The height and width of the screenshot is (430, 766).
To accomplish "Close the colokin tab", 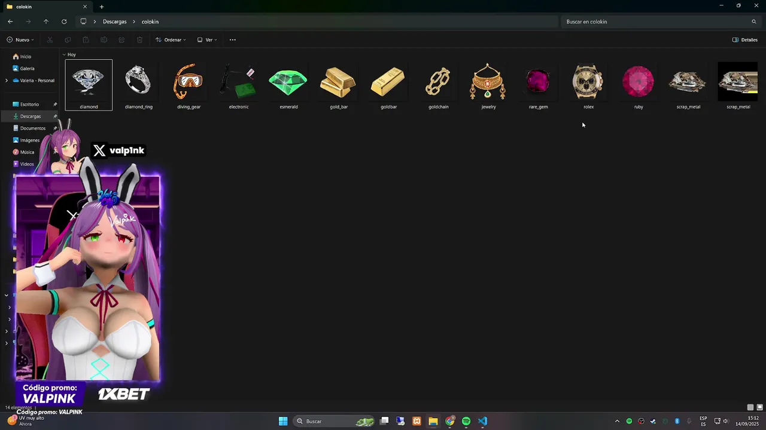I will (x=84, y=7).
